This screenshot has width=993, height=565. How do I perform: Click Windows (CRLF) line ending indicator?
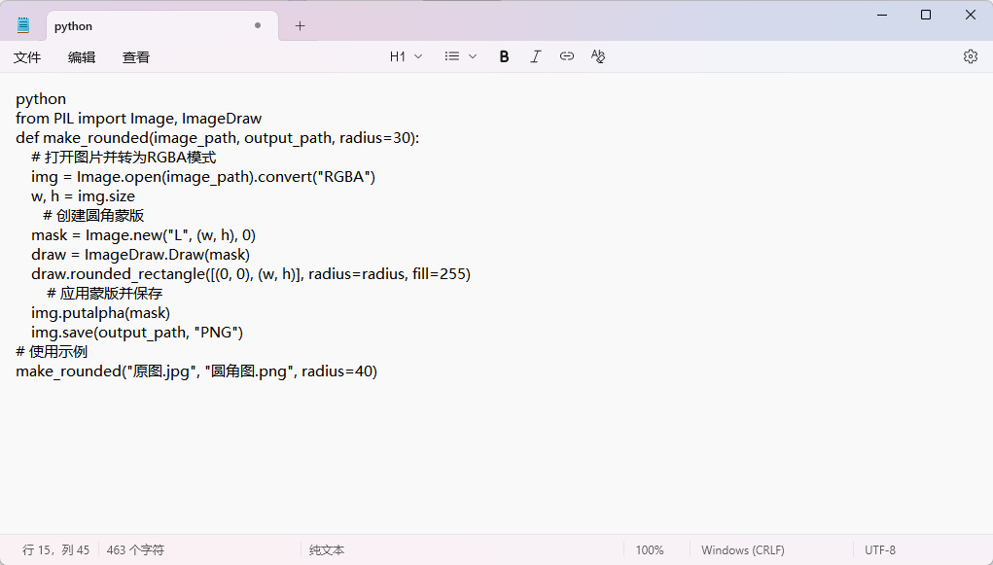(742, 549)
